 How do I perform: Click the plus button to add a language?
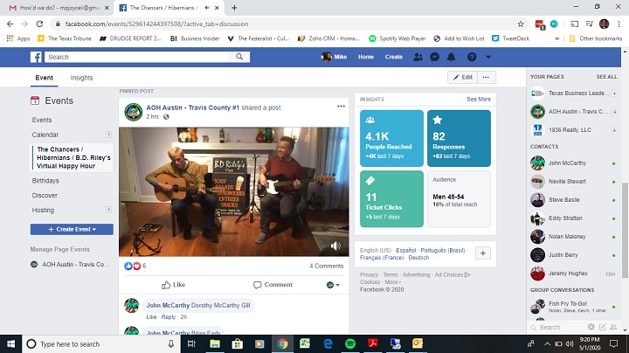point(483,253)
